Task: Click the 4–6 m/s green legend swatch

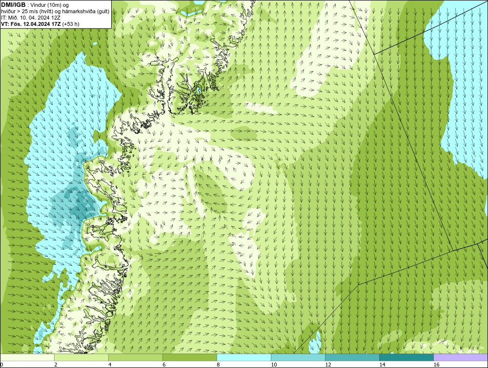Action: click(x=135, y=357)
